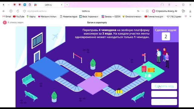Open the page translate icon in address bar

coord(138,11)
